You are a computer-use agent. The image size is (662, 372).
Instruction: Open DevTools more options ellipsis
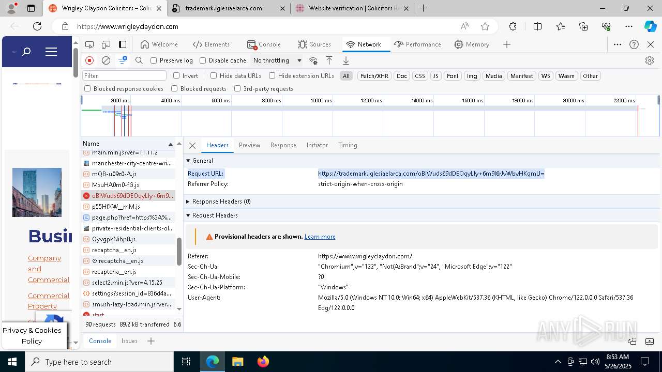click(x=618, y=44)
